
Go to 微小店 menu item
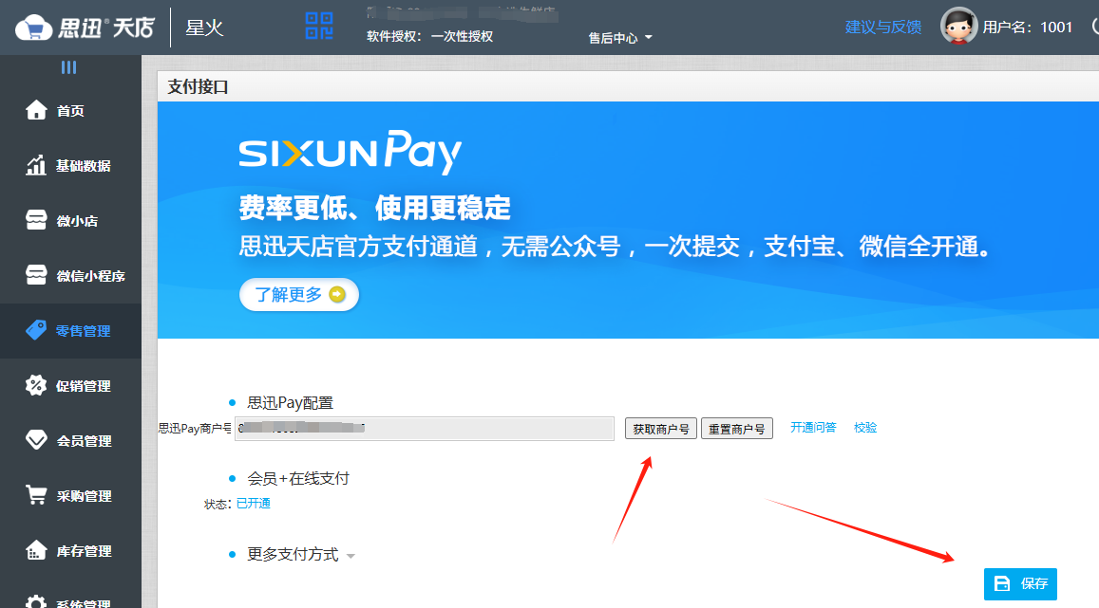[x=71, y=221]
